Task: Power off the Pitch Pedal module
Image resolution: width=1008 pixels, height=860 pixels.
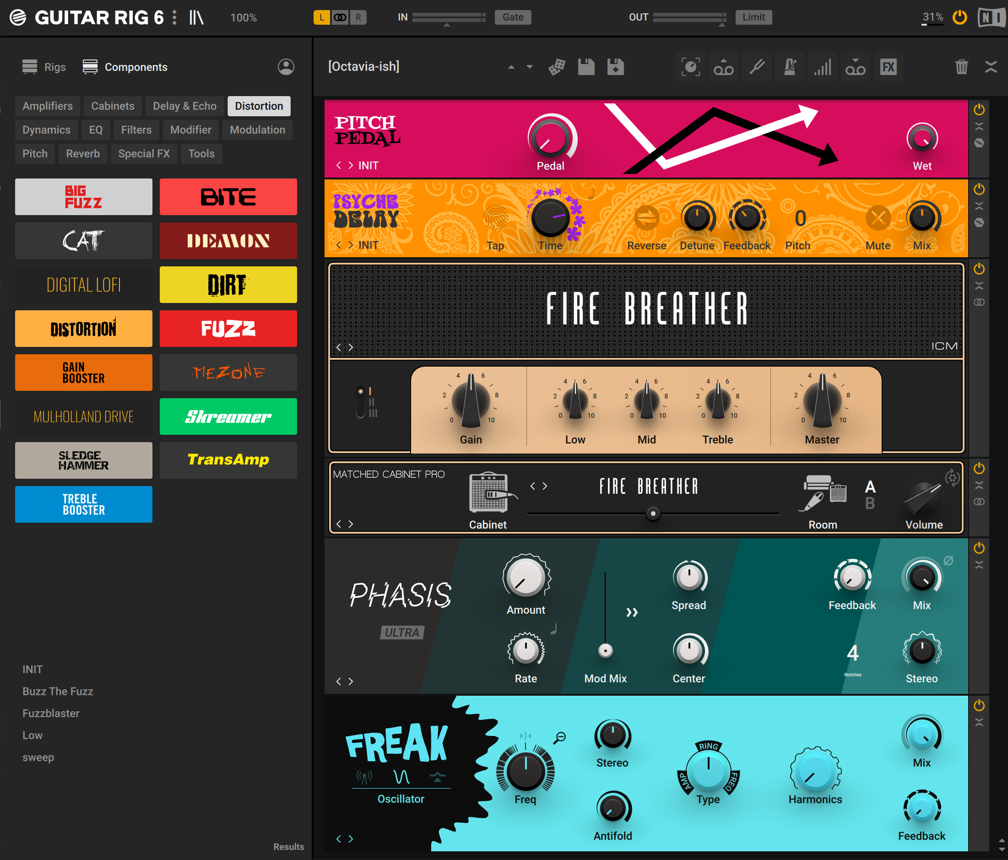Action: [x=979, y=109]
